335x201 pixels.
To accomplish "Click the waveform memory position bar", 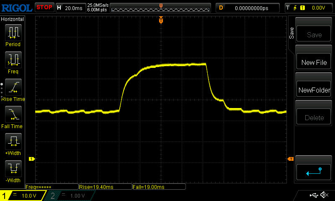I will coord(161,8).
